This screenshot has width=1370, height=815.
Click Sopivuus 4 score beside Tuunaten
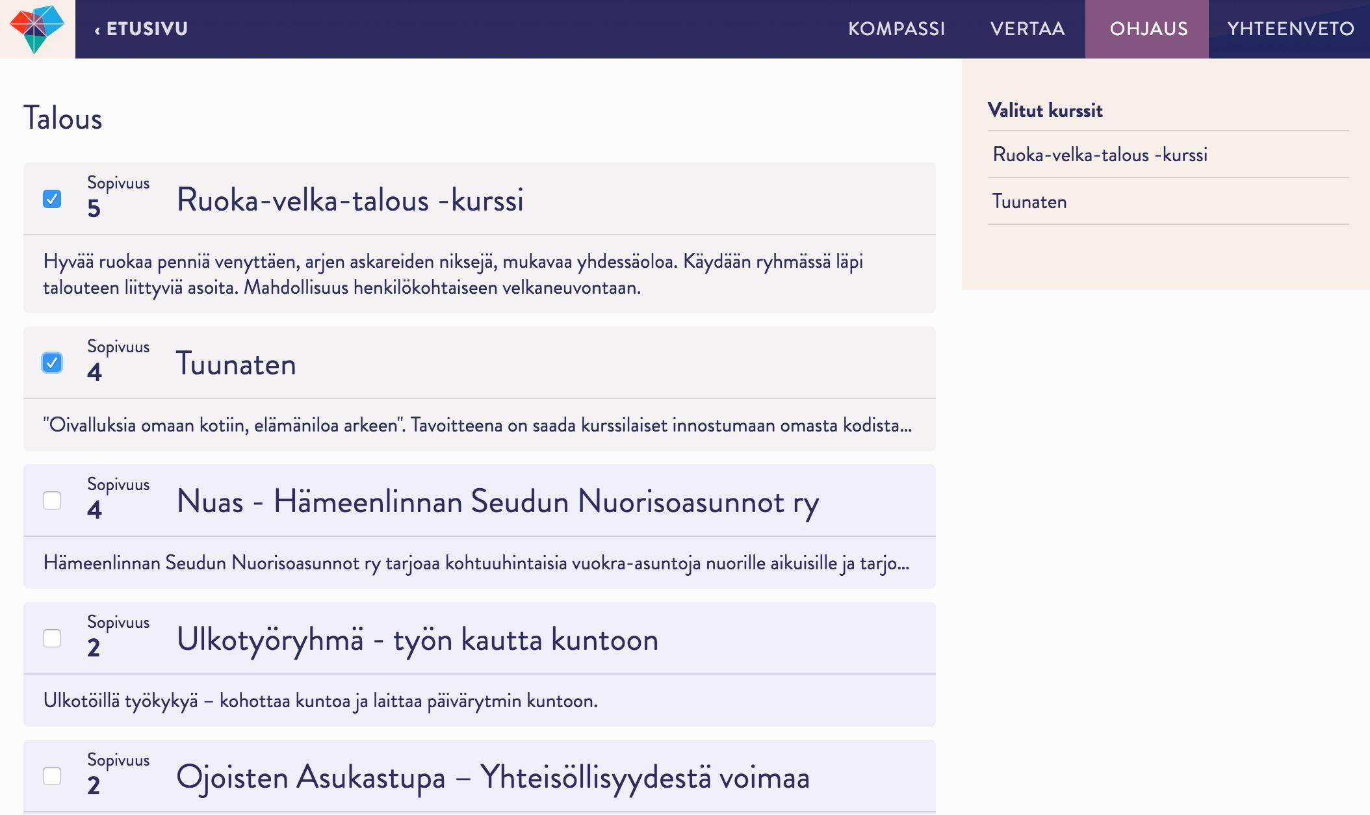point(118,361)
